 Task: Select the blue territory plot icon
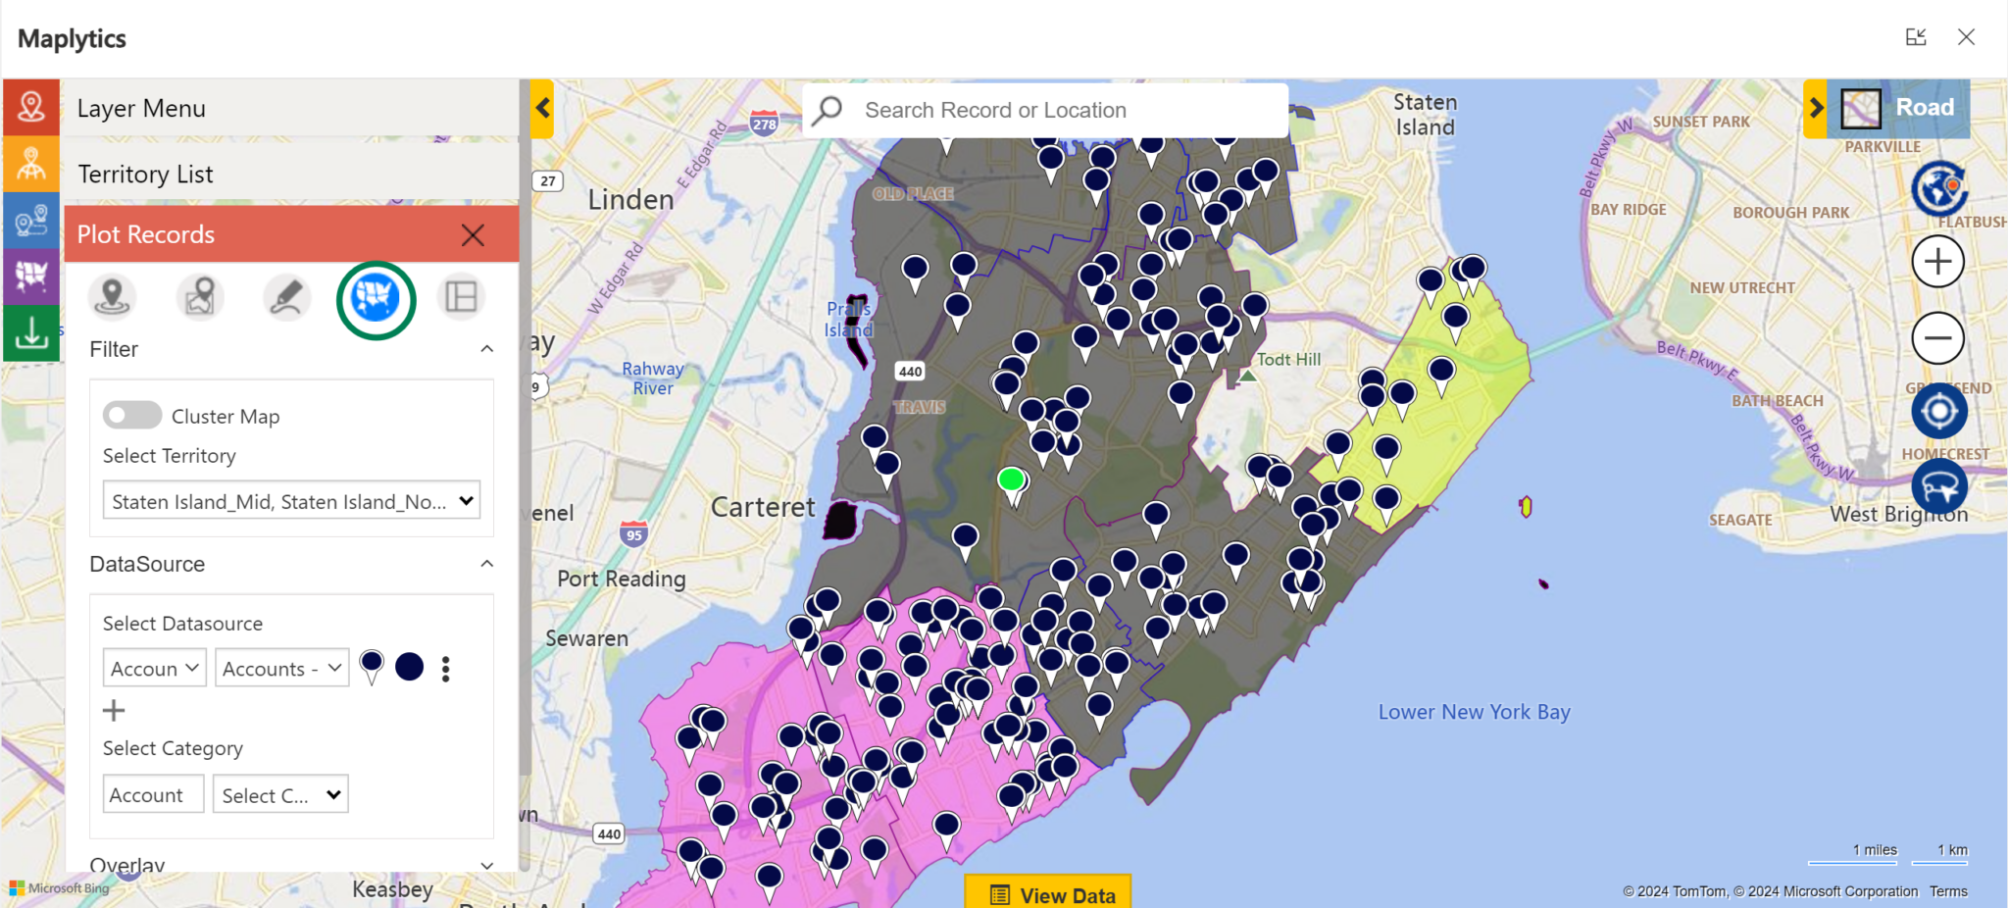[376, 299]
